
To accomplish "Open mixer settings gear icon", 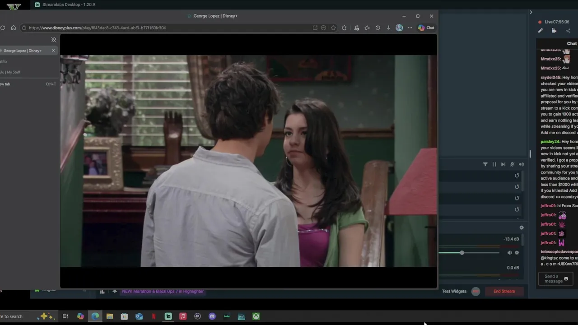I will click(522, 228).
